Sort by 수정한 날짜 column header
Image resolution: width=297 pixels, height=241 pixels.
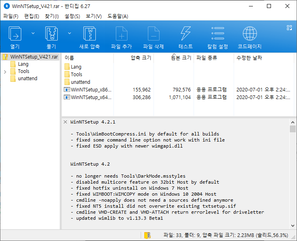click(264, 58)
